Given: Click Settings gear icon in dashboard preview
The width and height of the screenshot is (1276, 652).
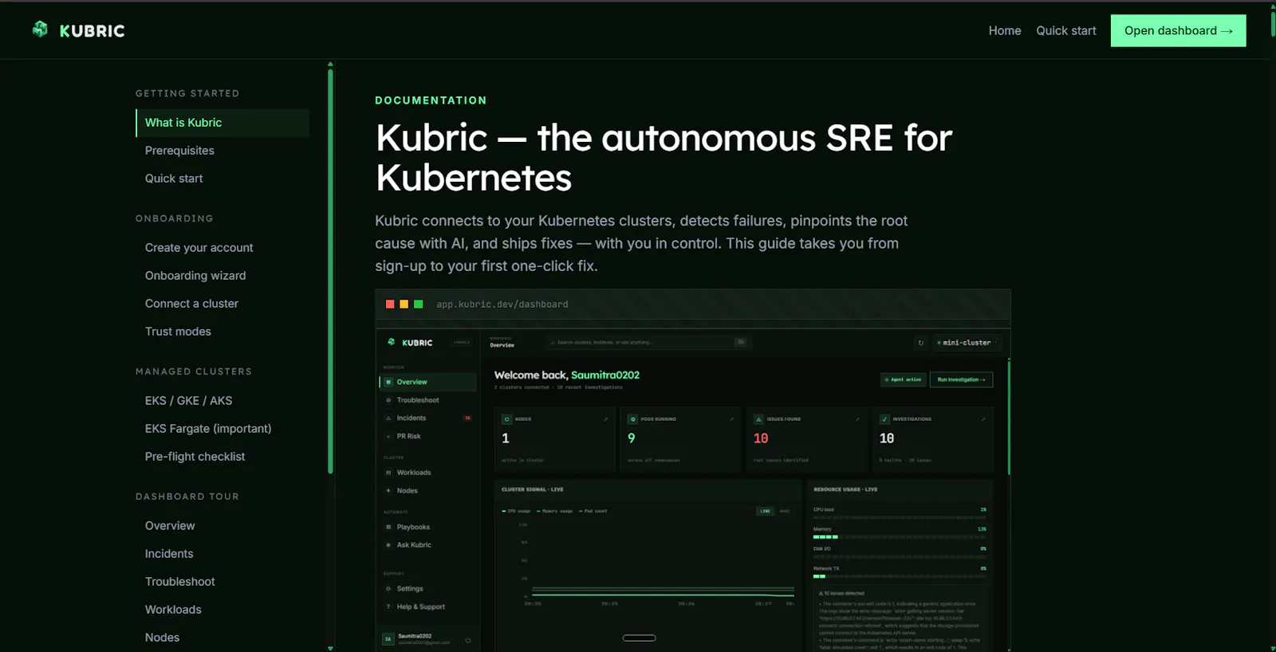Looking at the screenshot, I should pyautogui.click(x=388, y=589).
